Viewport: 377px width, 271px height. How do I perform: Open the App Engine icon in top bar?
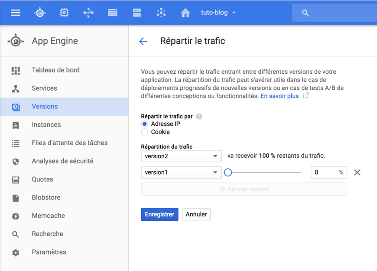pyautogui.click(x=40, y=13)
